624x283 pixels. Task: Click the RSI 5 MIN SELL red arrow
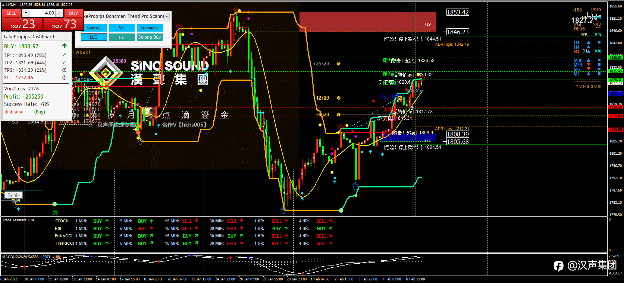coord(152,228)
